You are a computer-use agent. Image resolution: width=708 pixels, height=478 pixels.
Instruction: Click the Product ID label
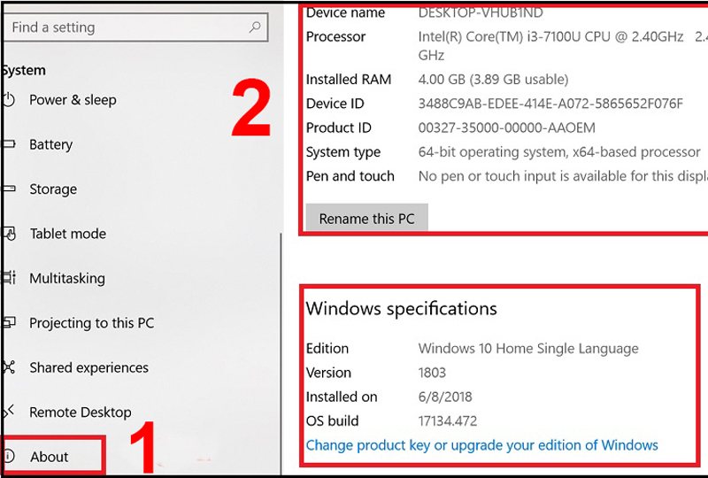pos(339,127)
